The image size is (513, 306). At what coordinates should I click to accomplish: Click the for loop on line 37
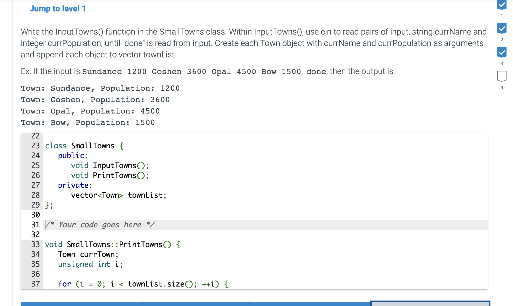143,284
